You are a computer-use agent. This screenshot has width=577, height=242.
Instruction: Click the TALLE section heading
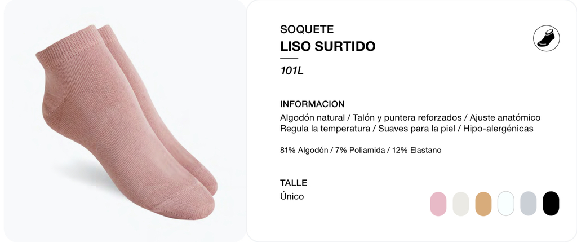(x=293, y=183)
